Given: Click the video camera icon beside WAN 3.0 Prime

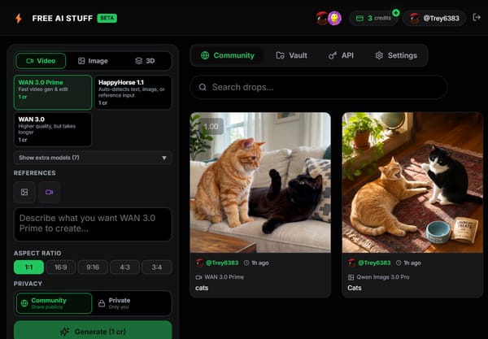Looking at the screenshot, I should point(198,276).
